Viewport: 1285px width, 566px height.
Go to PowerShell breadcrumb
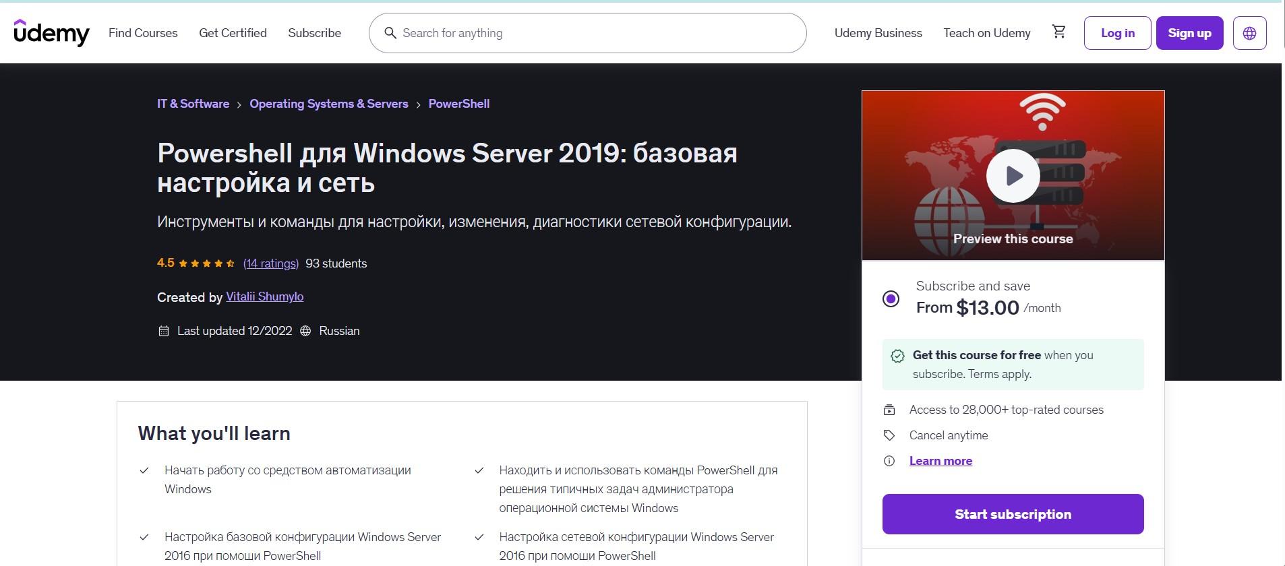pos(459,104)
